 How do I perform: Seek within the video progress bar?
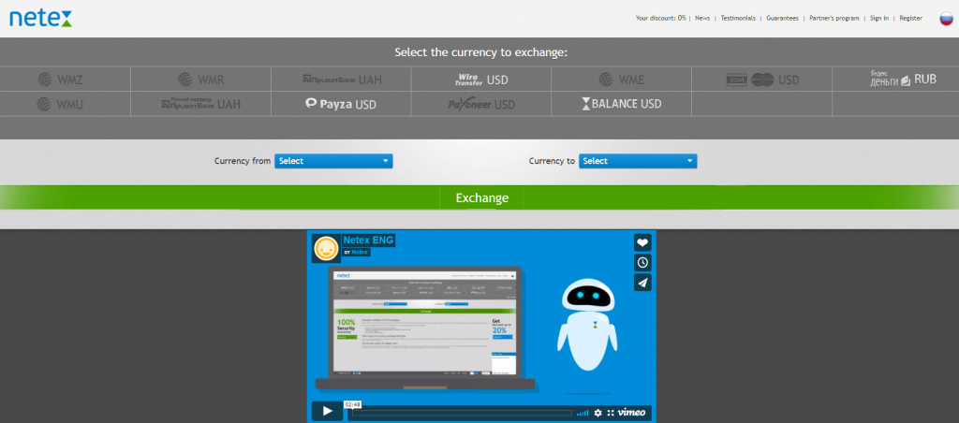[x=462, y=414]
